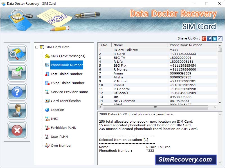Click details pane scroll-up arrow
The height and width of the screenshot is (168, 225).
click(220, 115)
